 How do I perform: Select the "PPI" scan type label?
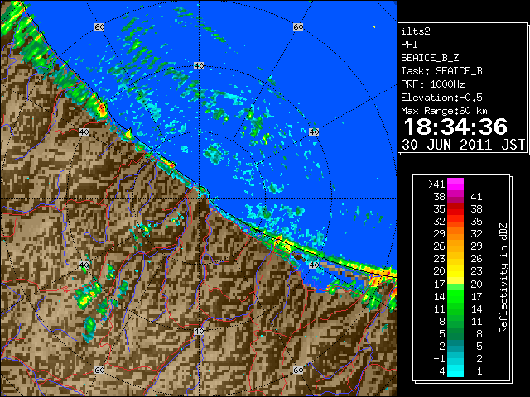[409, 45]
